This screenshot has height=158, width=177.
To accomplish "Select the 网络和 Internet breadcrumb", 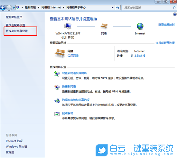I will pyautogui.click(x=51, y=7).
